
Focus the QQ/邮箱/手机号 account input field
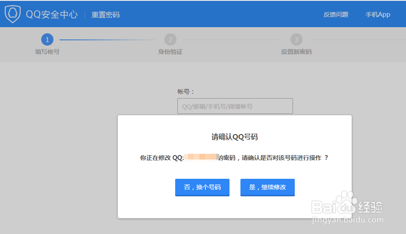click(x=235, y=106)
